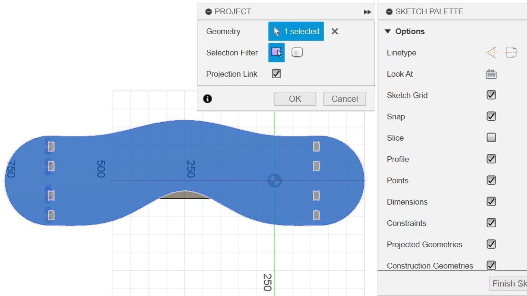
Task: Uncheck the Construction Geometries checkbox
Action: 491,265
